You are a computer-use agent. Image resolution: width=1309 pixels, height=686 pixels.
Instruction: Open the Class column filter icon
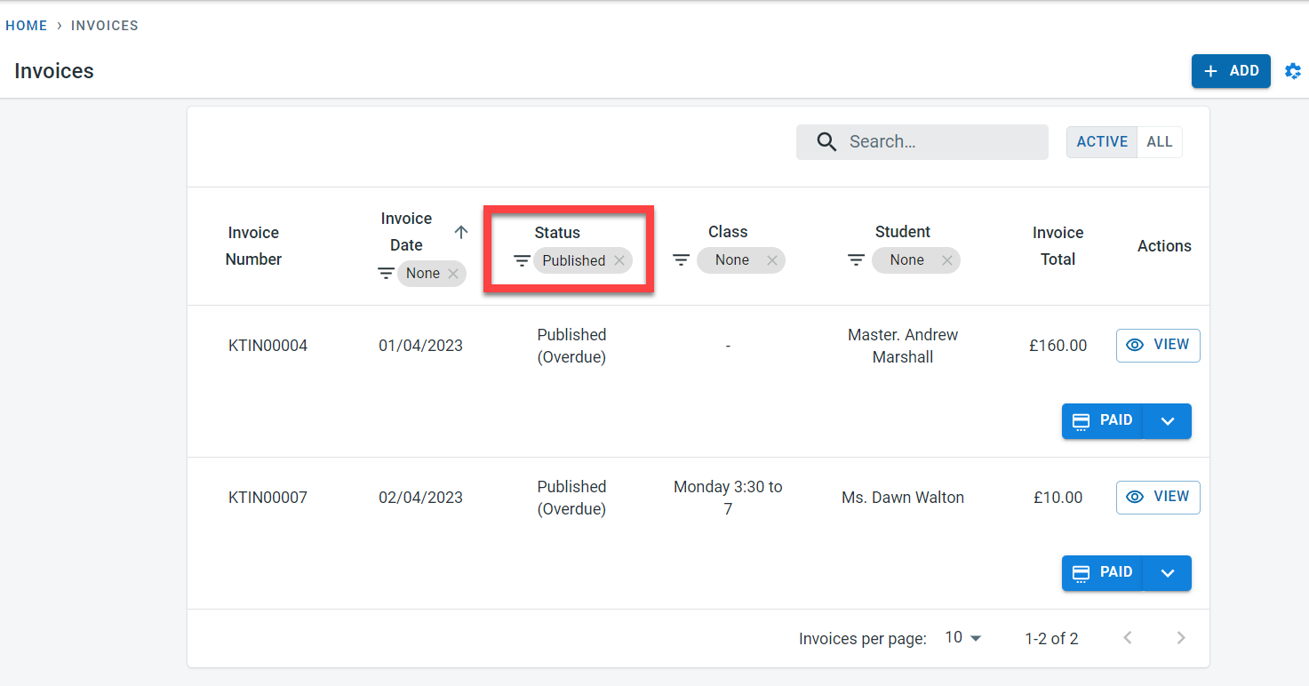pos(681,260)
